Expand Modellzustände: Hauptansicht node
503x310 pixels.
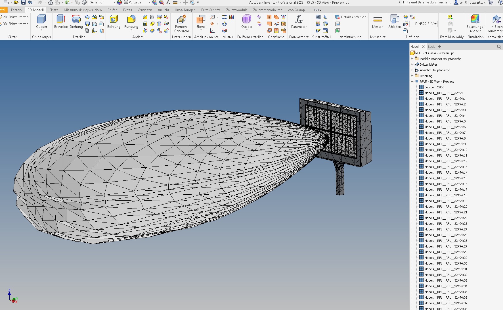pyautogui.click(x=412, y=59)
